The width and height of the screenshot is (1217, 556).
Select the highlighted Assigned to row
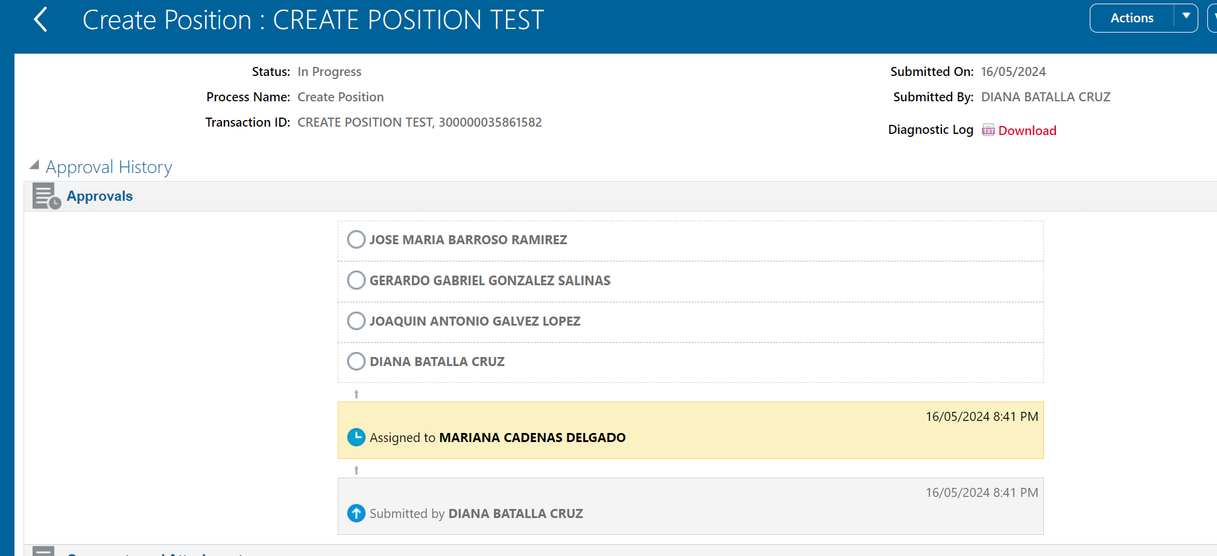(x=691, y=431)
